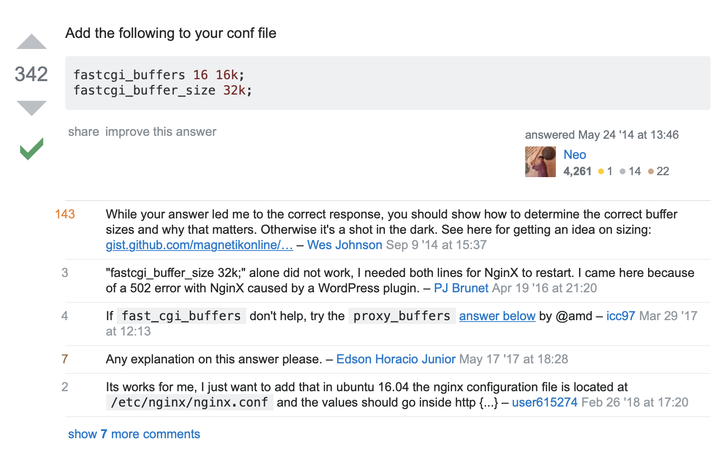Follow the answer below link
This screenshot has height=456, width=721.
click(x=497, y=316)
